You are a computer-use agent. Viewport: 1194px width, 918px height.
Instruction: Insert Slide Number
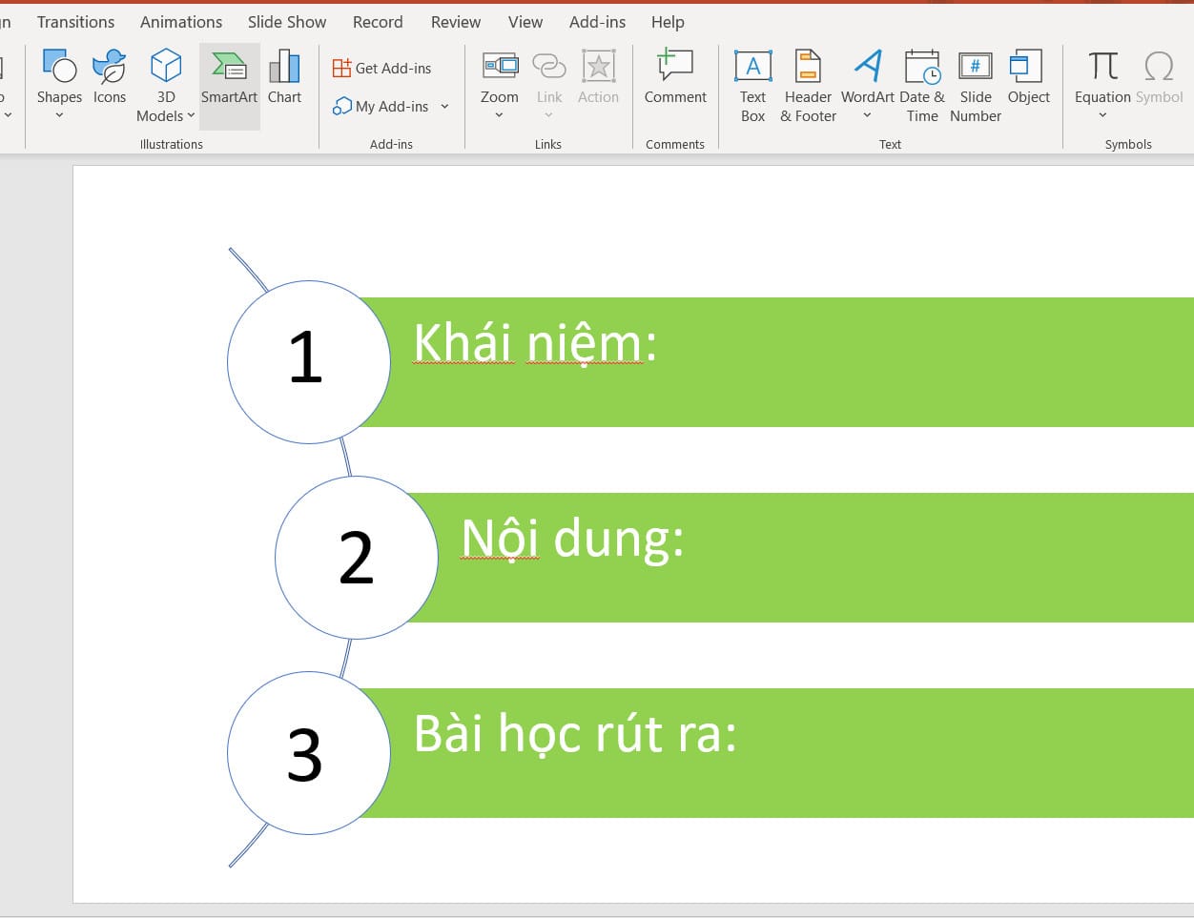tap(976, 84)
